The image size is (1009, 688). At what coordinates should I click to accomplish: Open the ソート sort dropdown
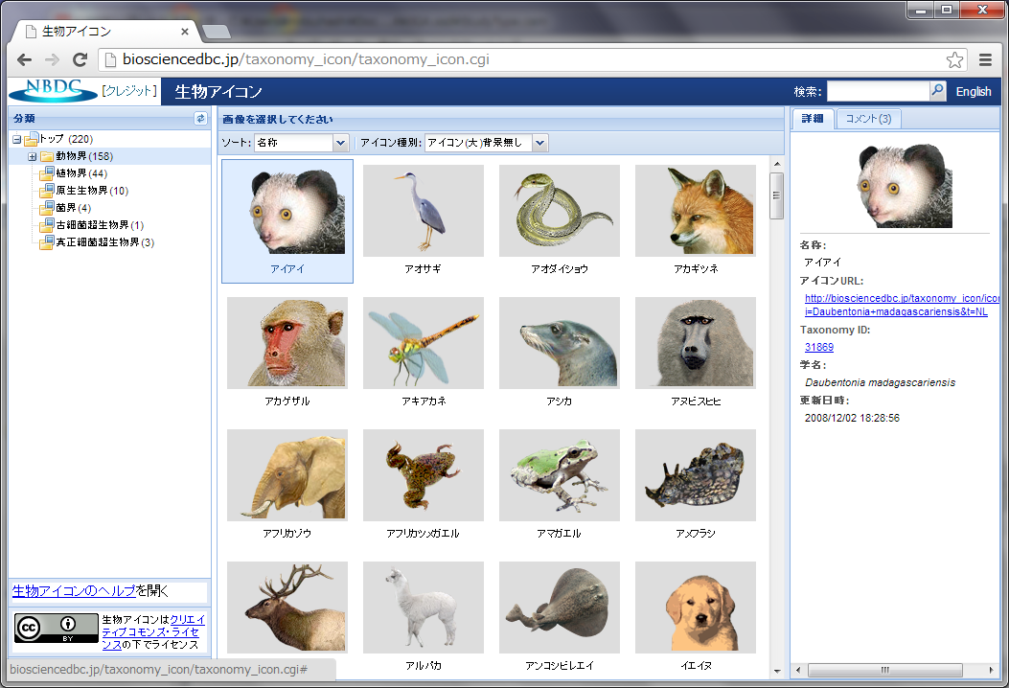pyautogui.click(x=300, y=143)
